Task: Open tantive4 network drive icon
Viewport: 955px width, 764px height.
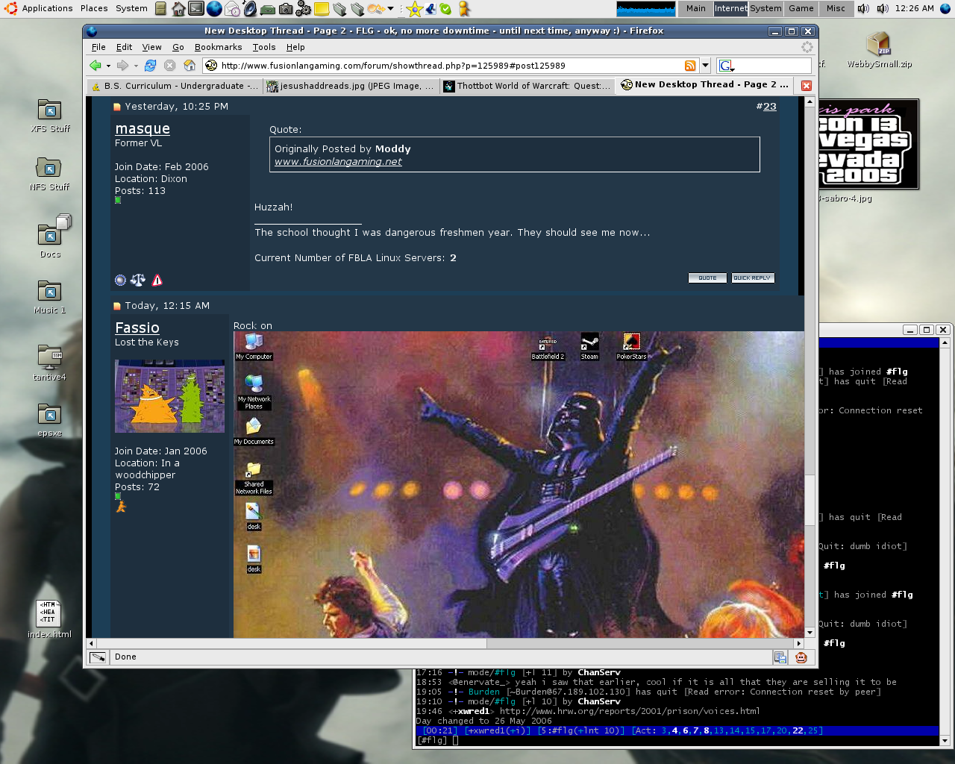Action: coord(49,363)
